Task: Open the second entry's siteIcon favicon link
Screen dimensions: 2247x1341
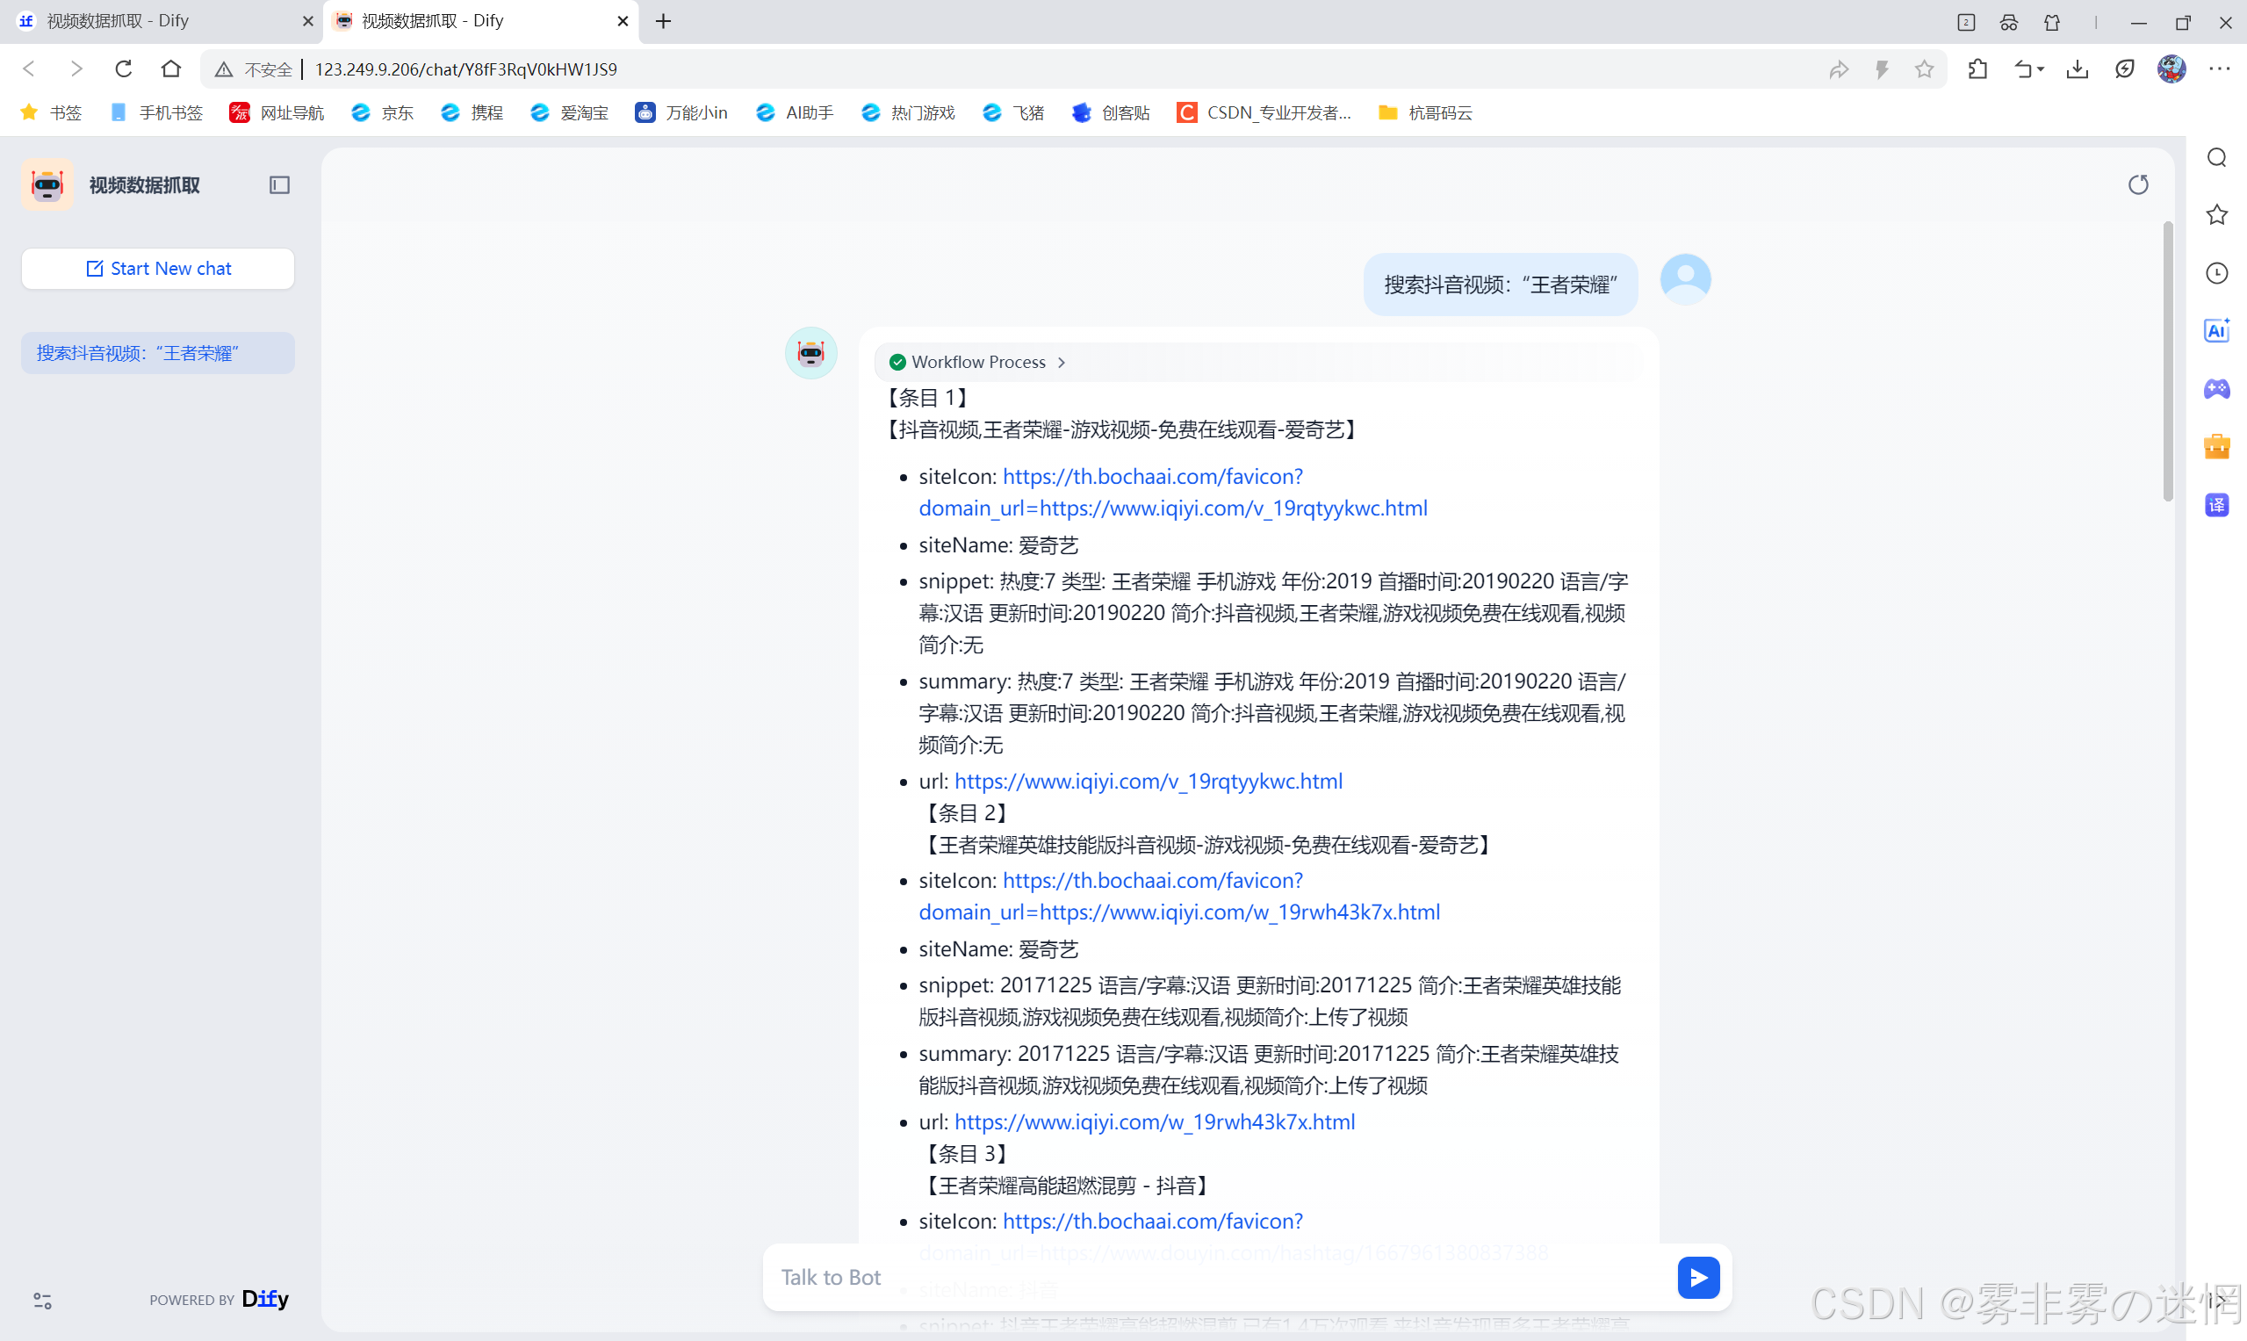Action: [x=1179, y=896]
